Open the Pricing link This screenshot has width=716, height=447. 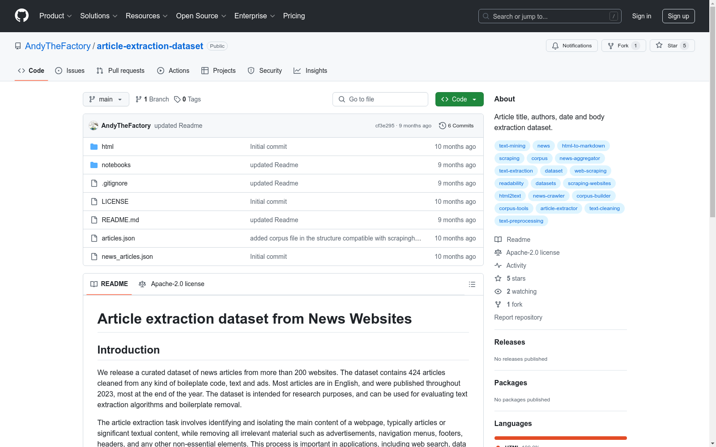coord(294,16)
